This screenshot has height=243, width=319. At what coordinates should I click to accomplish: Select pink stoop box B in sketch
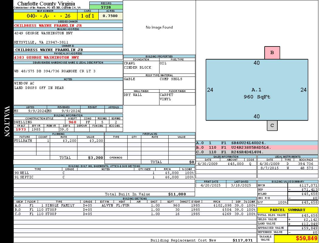[x=272, y=53]
